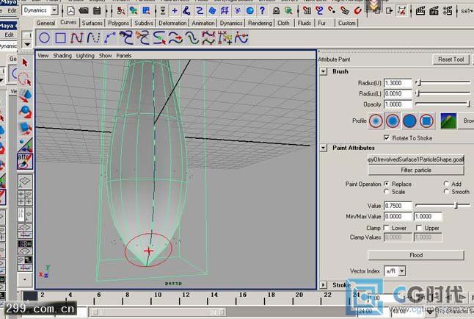Enable the Clamp Lower checkbox
474x319 pixels.
(387, 228)
